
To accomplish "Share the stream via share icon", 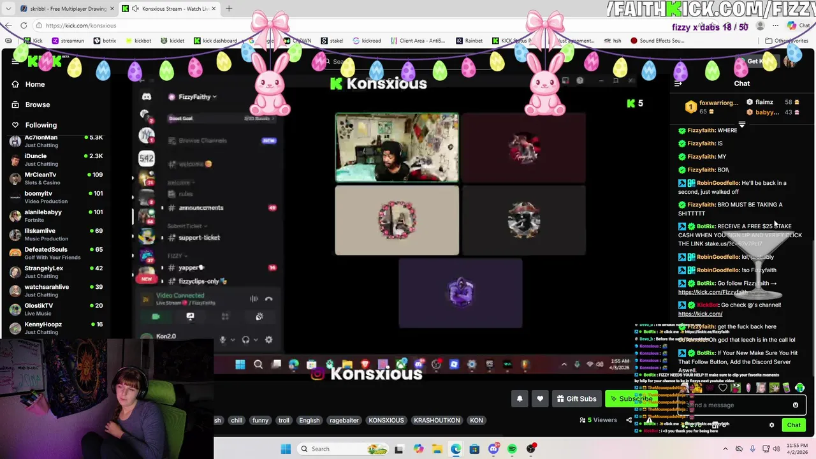I will (629, 420).
